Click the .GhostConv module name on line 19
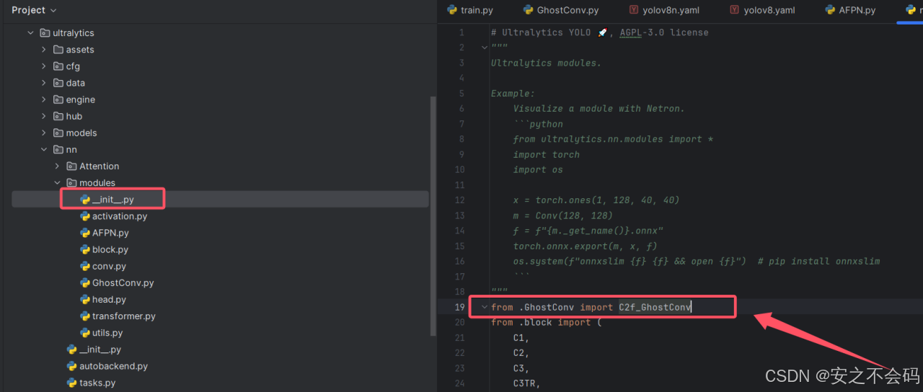Screen dimensions: 923x392 coord(547,307)
